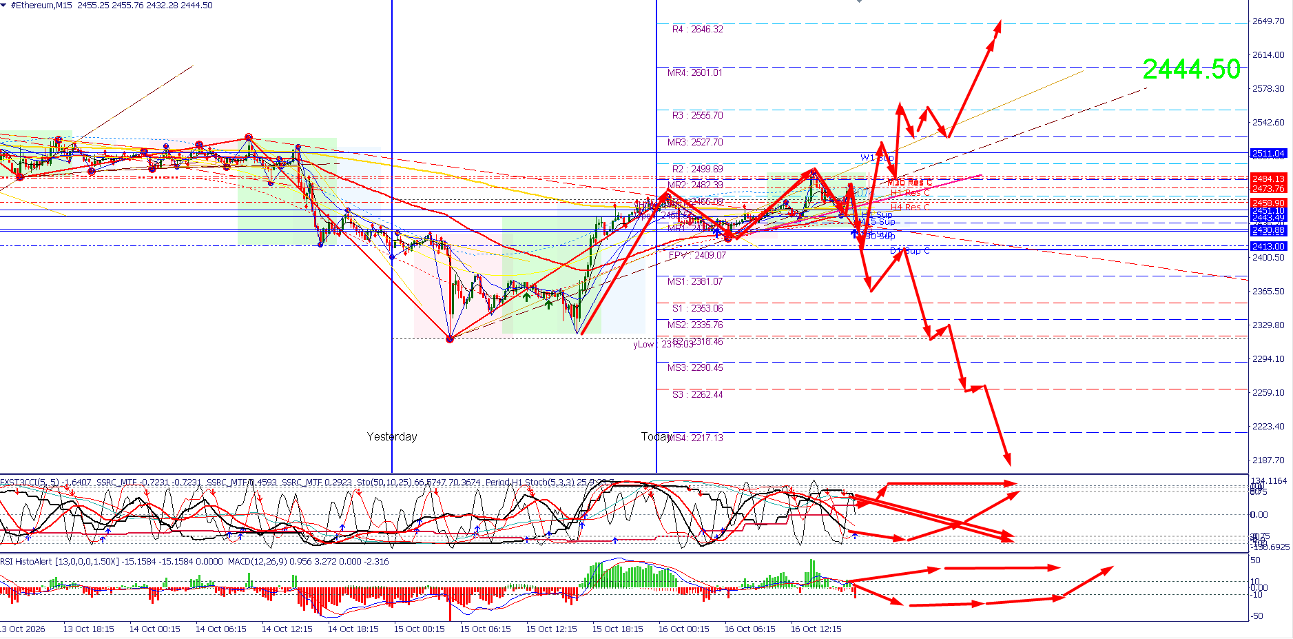Select the MS2: 2335.76 pivot label
This screenshot has height=639, width=1293.
pyautogui.click(x=695, y=325)
